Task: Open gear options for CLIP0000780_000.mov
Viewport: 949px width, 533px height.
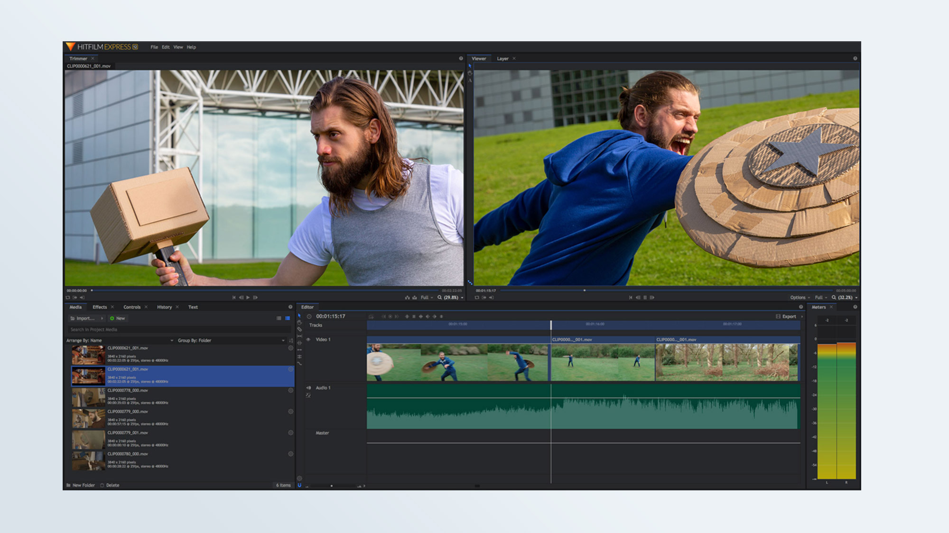Action: pyautogui.click(x=290, y=454)
